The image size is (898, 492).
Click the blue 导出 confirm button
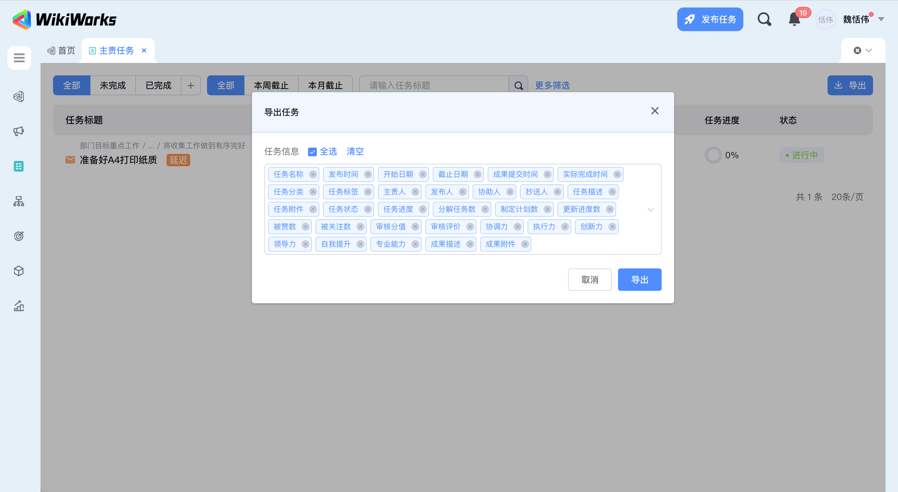tap(639, 280)
